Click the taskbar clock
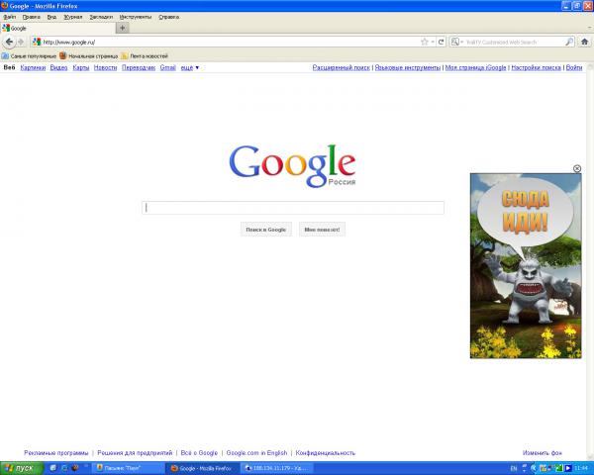 click(x=581, y=468)
